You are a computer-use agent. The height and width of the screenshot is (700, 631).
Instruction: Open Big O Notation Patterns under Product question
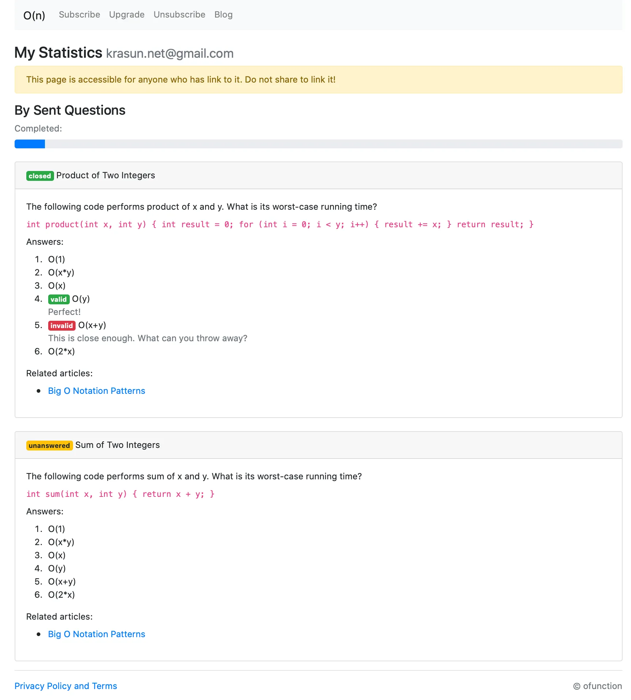tap(96, 391)
